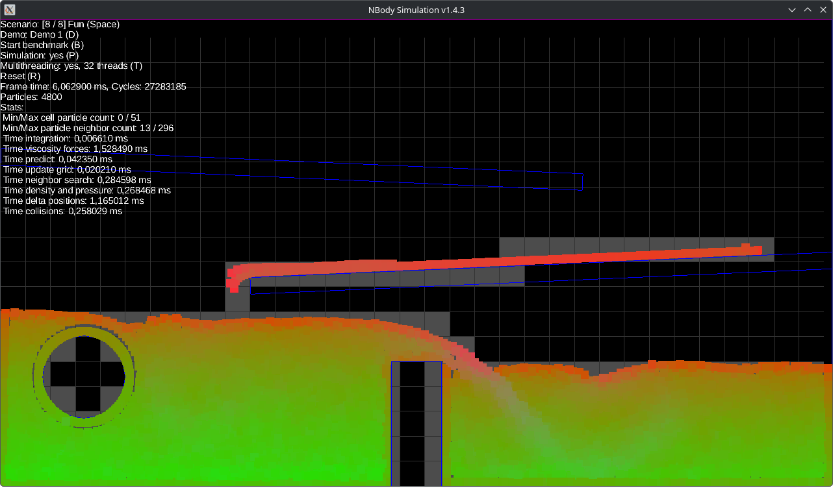833x488 pixels.
Task: Click the Time predict stat
Action: point(58,160)
